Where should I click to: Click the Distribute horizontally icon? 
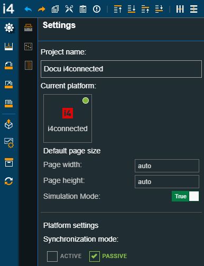coord(180,9)
